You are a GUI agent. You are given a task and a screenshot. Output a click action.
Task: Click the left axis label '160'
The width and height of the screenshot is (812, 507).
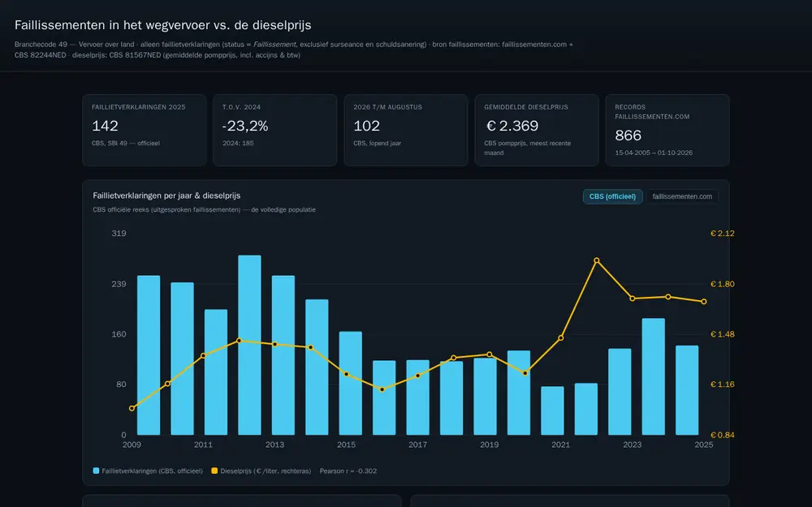tap(119, 334)
